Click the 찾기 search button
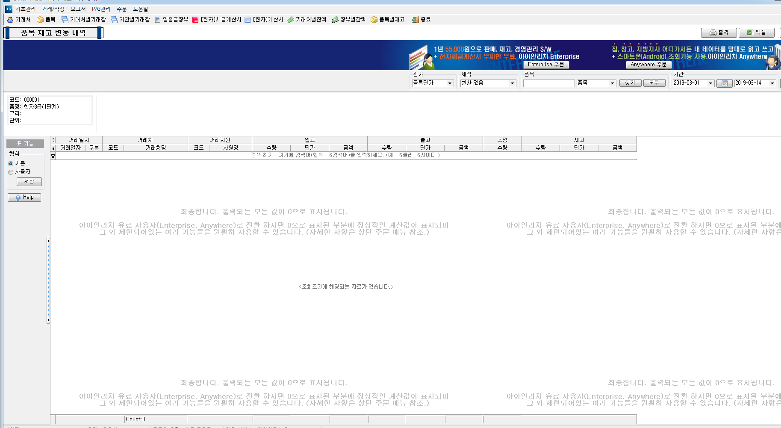781x428 pixels. click(630, 83)
